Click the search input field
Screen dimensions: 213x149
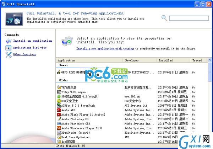[x=189, y=18]
